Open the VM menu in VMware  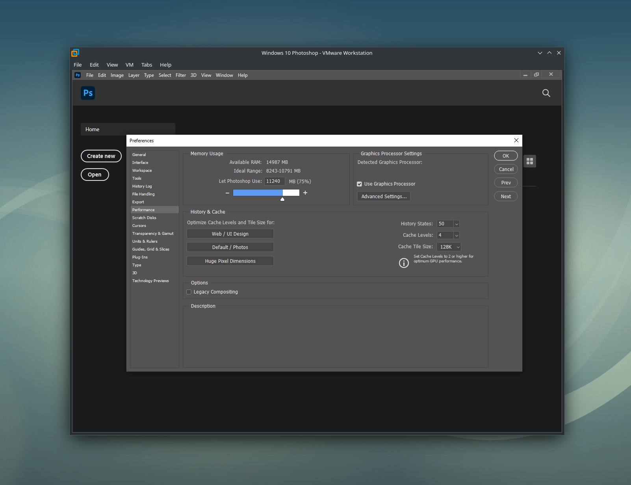tap(129, 65)
